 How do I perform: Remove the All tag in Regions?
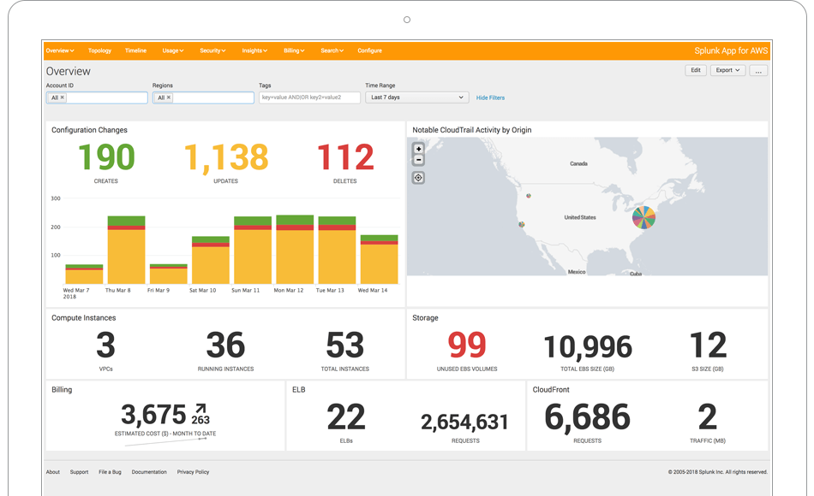click(x=169, y=97)
